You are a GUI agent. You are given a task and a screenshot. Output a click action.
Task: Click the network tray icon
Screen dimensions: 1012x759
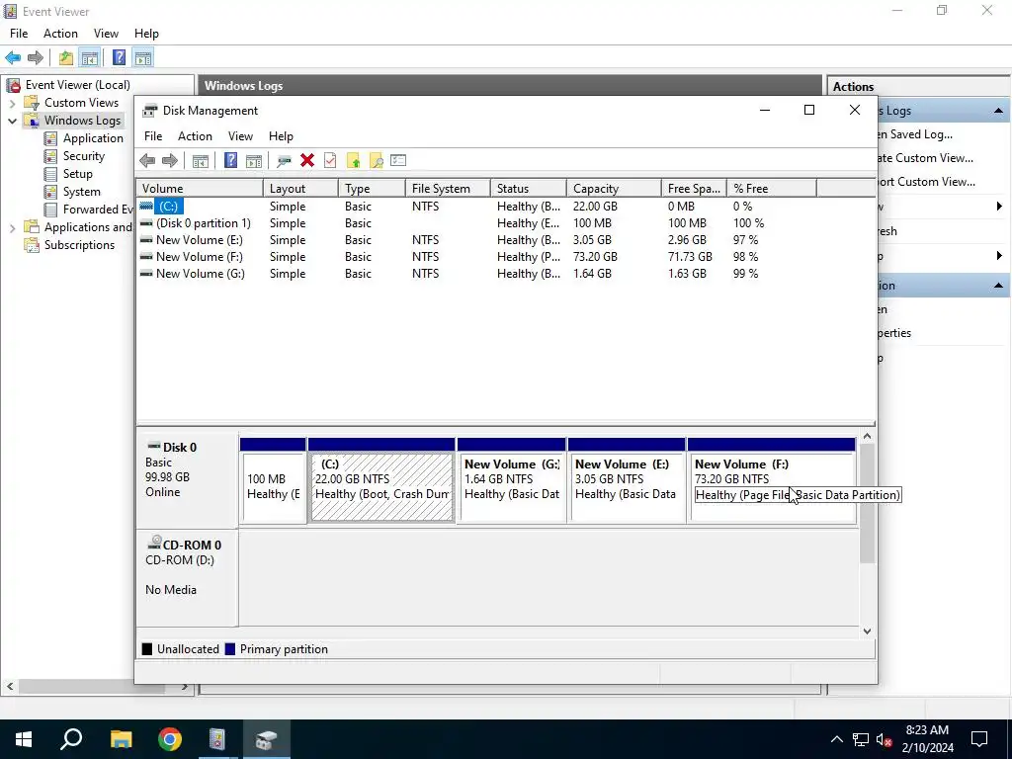click(861, 739)
